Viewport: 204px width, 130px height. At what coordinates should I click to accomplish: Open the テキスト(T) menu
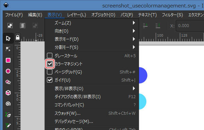[x=147, y=15]
